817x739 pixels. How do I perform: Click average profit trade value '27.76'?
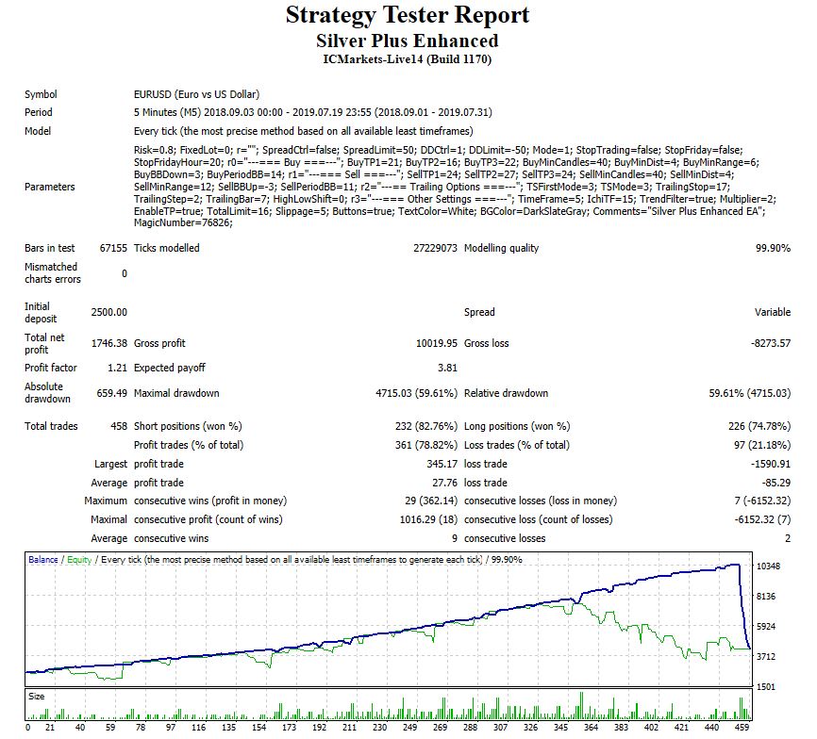[x=444, y=483]
